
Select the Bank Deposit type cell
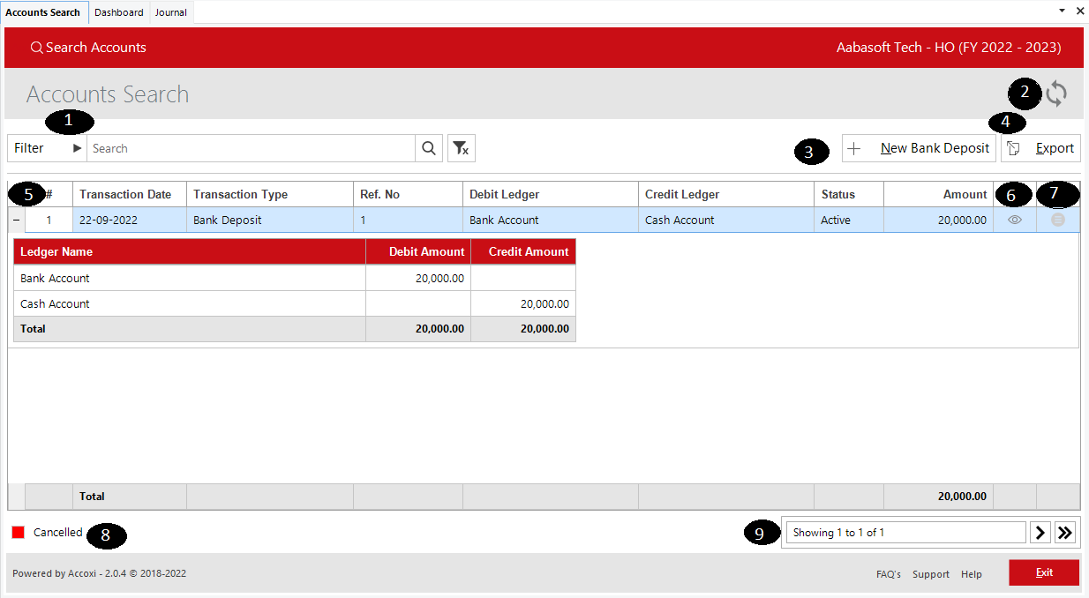pyautogui.click(x=270, y=220)
